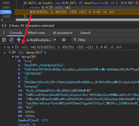Screen dimensions: 139x126
Task: Toggle the breakpoint on line 15494
Action: click(6, 12)
